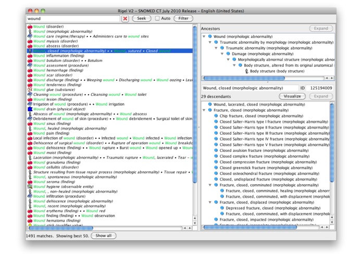Click the icon beside Wound infiltration (procedure)
Viewport: 362px width, 257px height.
[x=30, y=196]
